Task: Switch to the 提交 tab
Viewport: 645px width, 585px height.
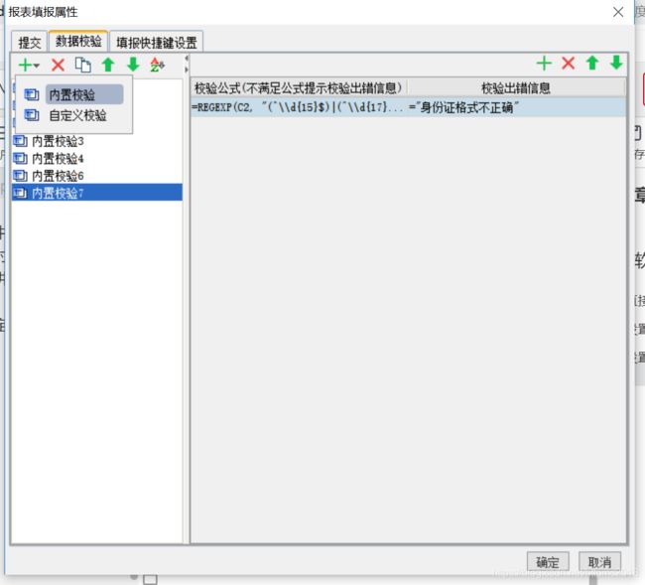Action: [x=30, y=42]
